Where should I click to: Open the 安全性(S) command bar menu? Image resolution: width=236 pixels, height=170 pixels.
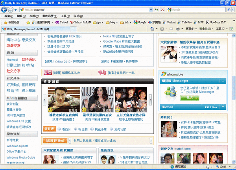[x=206, y=29]
